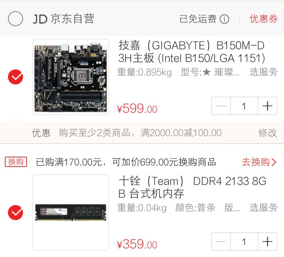Uncheck the Team DDR4 8GB memory item
This screenshot has width=284, height=257.
tap(15, 213)
